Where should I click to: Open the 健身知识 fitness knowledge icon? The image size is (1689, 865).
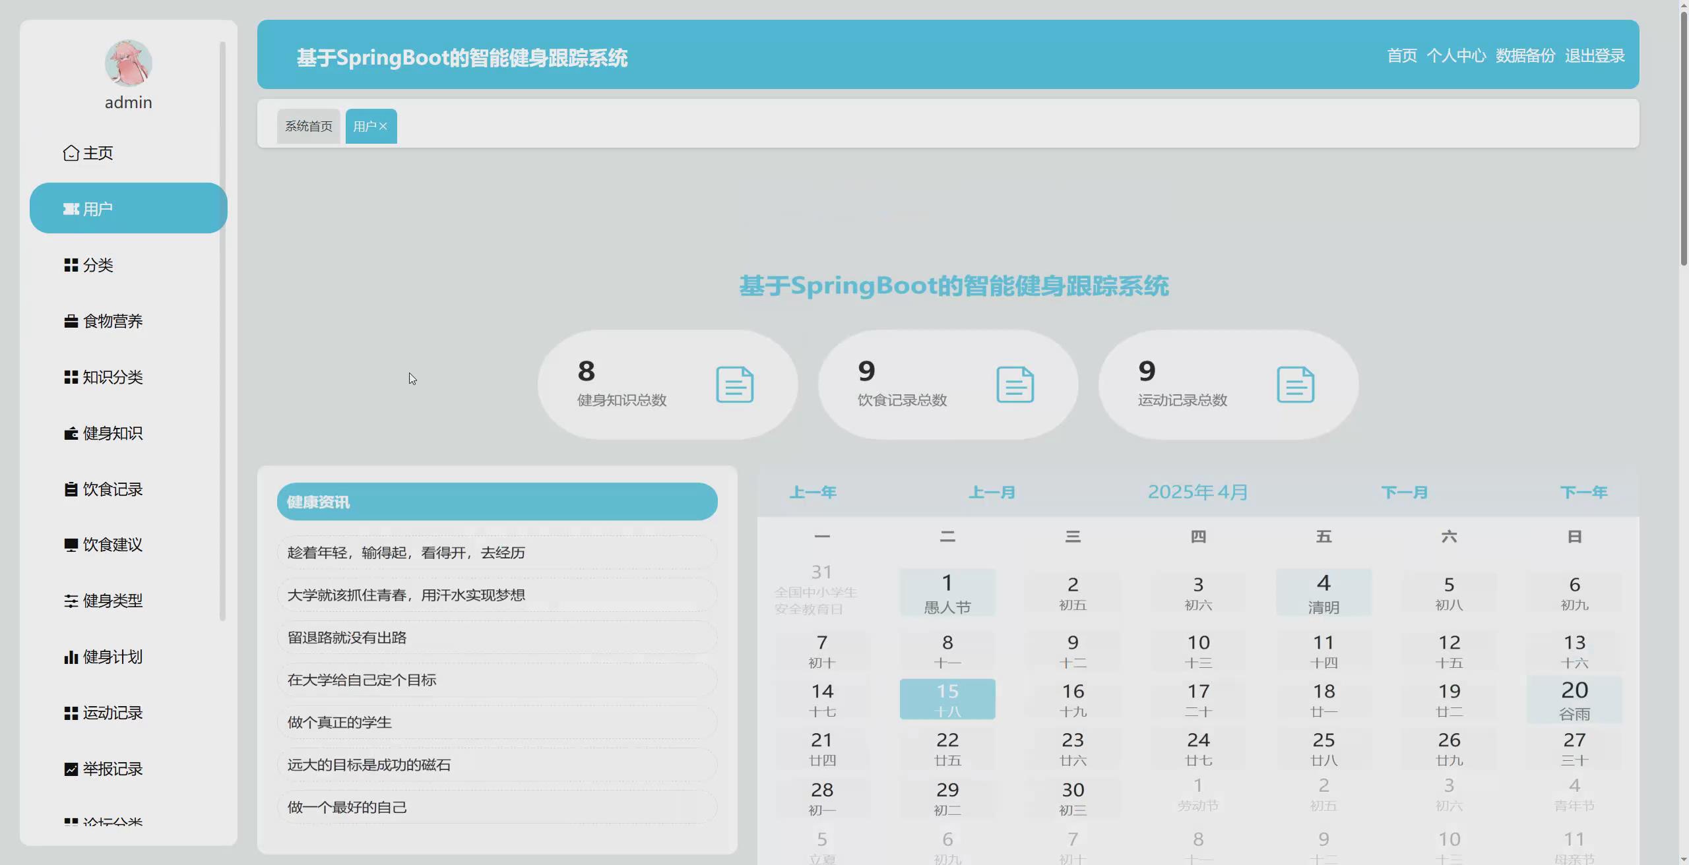click(71, 433)
